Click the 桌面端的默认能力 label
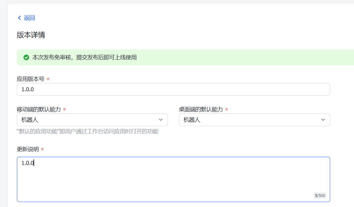The width and height of the screenshot is (354, 207). tap(201, 110)
